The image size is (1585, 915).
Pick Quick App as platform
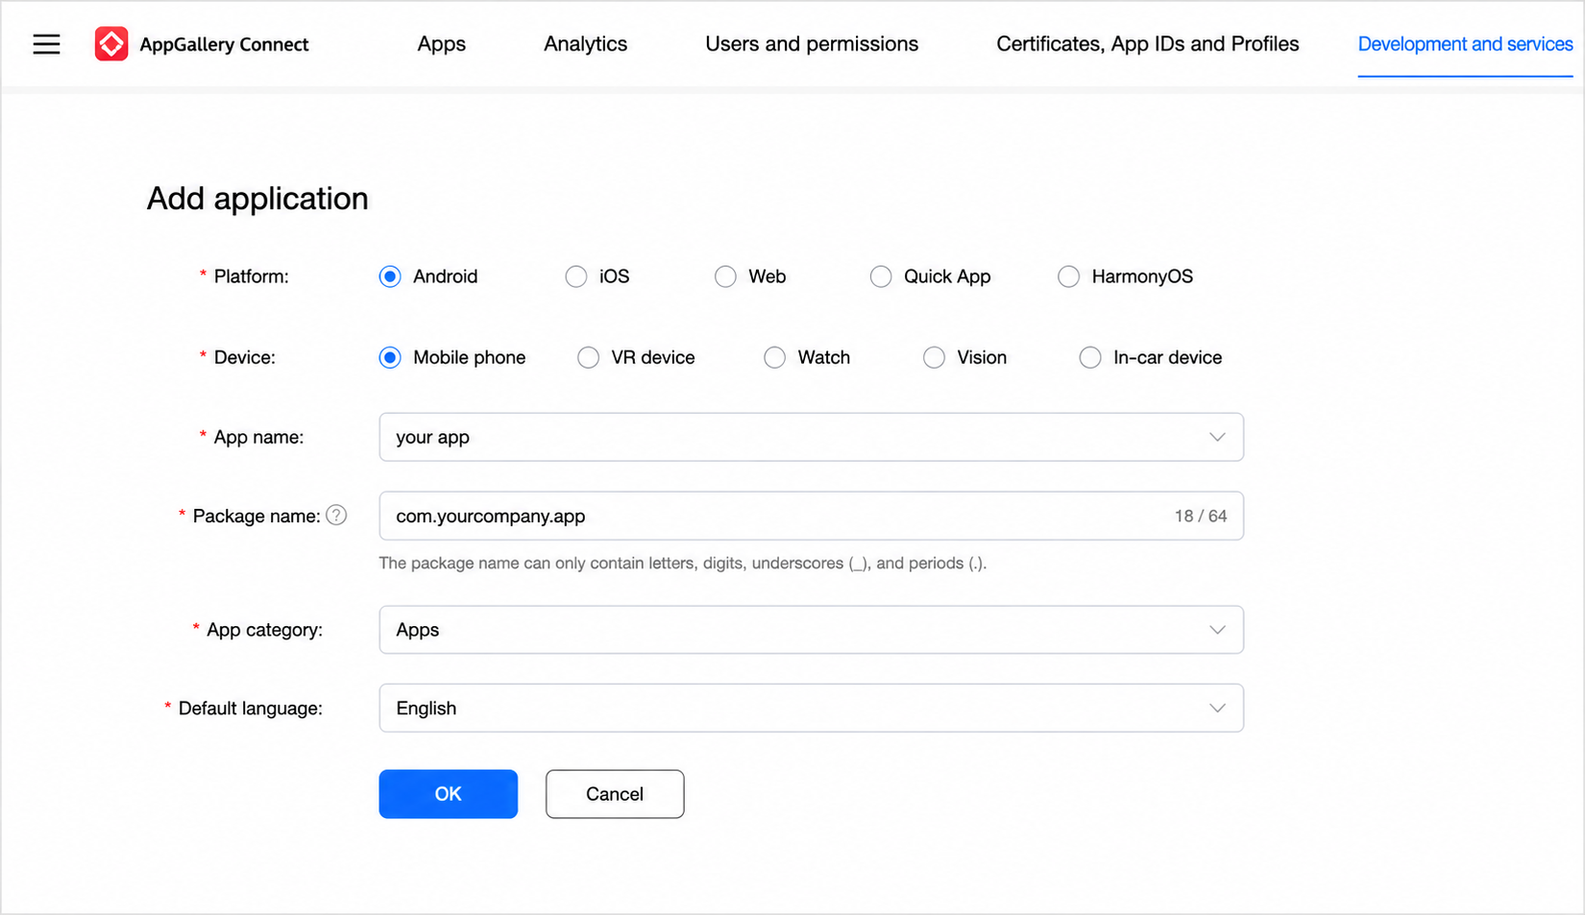(x=881, y=277)
